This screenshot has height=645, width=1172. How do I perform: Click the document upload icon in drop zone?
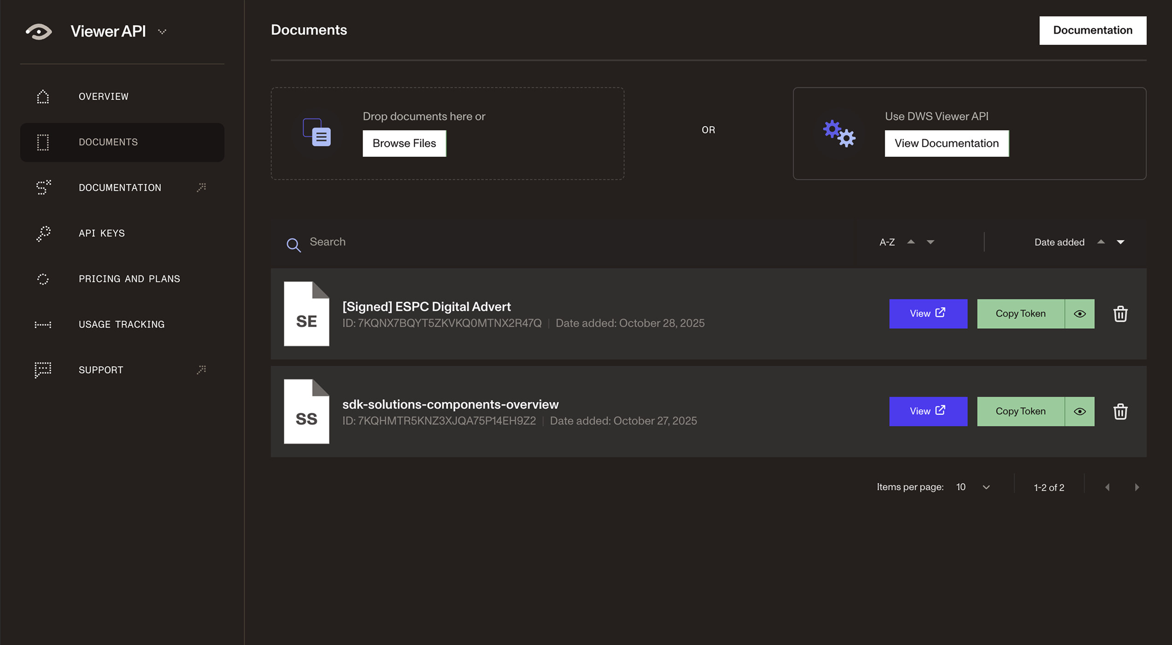(316, 133)
